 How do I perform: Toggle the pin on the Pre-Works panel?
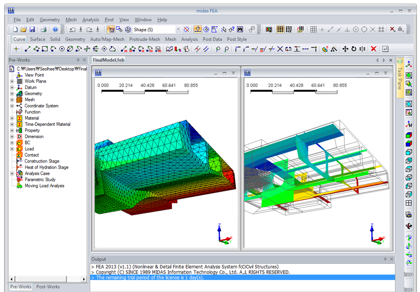pyautogui.click(x=78, y=60)
